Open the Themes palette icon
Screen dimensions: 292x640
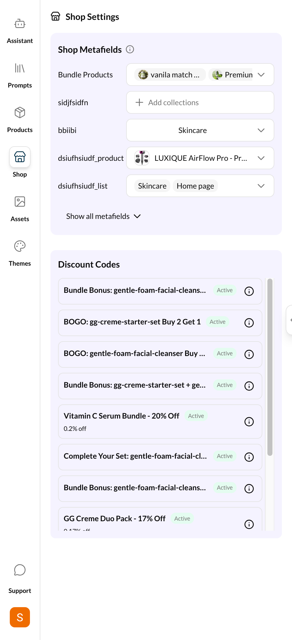click(x=20, y=246)
